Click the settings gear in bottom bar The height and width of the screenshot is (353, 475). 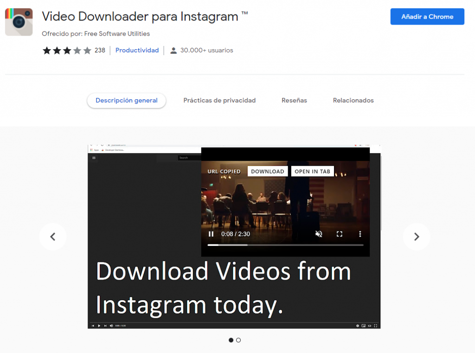pyautogui.click(x=358, y=326)
